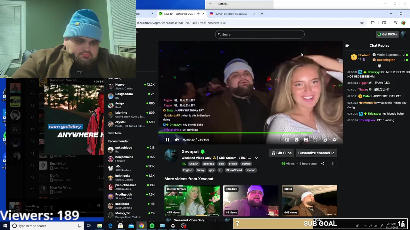Click the taskbar search box
The image size is (410, 230).
tap(47, 226)
